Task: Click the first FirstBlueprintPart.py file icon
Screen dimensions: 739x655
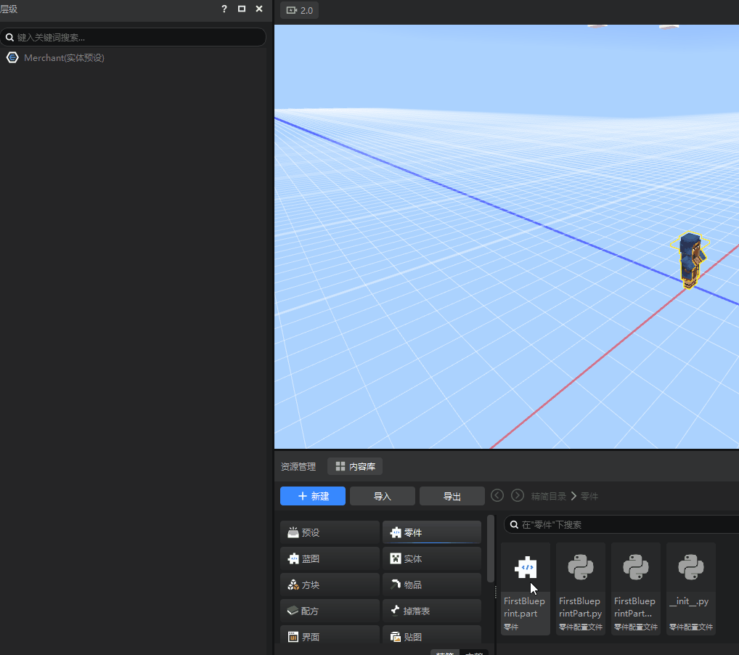Action: pos(580,568)
